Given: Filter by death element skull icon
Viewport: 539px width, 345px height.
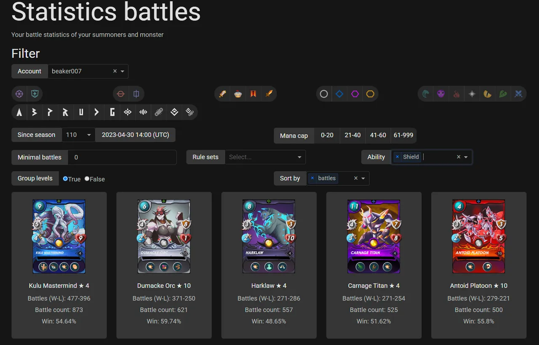Looking at the screenshot, I should 441,94.
